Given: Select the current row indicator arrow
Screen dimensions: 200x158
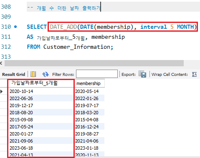Looking at the screenshot, I should click(x=2, y=91).
